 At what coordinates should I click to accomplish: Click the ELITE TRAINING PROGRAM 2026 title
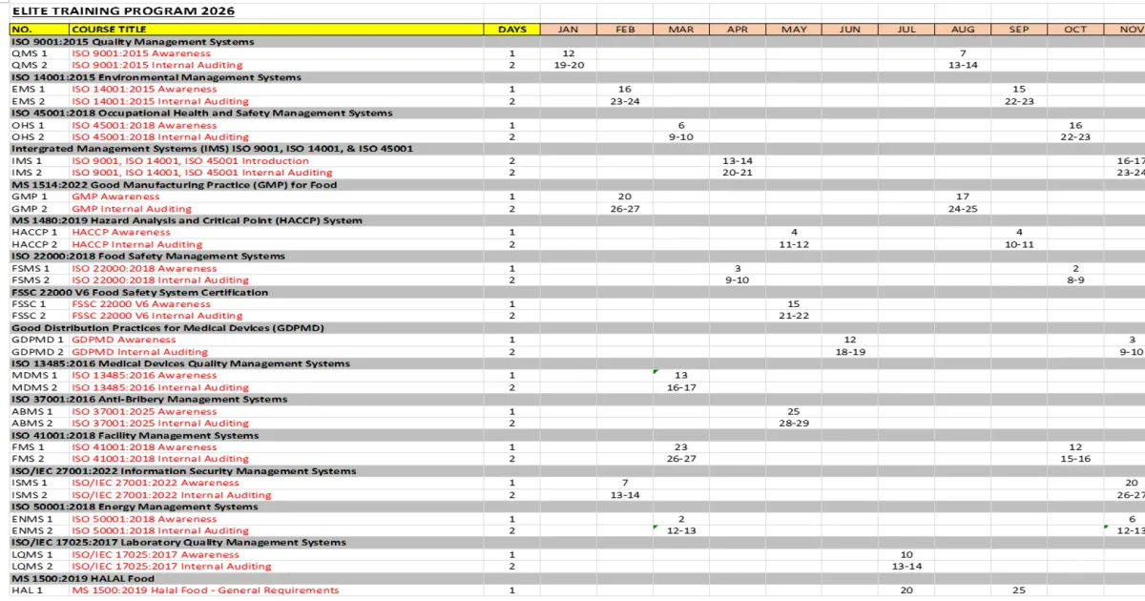123,11
